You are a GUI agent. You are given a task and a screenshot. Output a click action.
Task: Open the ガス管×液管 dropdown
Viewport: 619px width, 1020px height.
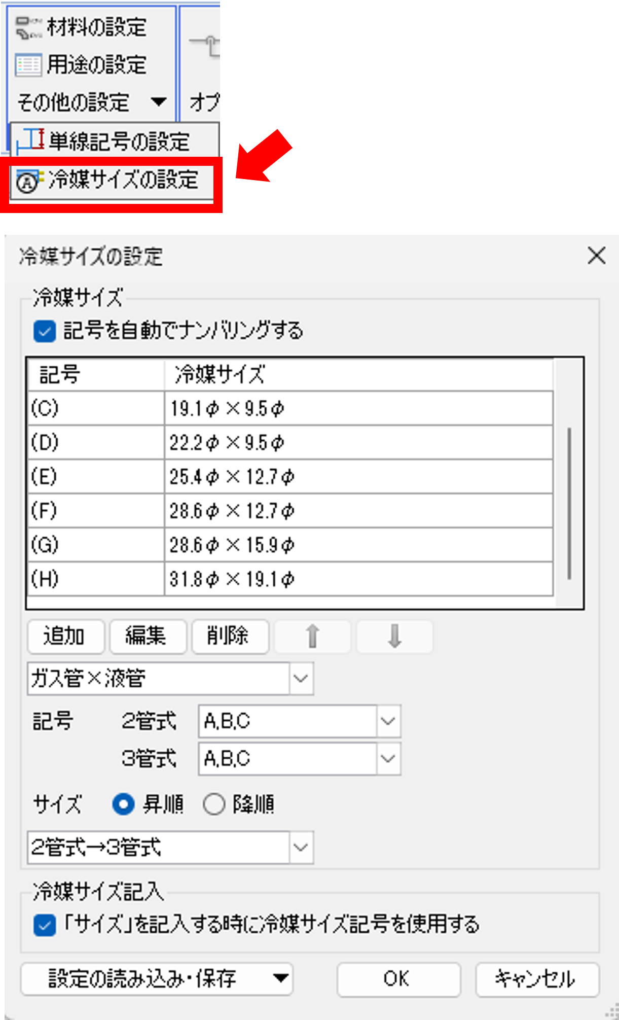[300, 678]
